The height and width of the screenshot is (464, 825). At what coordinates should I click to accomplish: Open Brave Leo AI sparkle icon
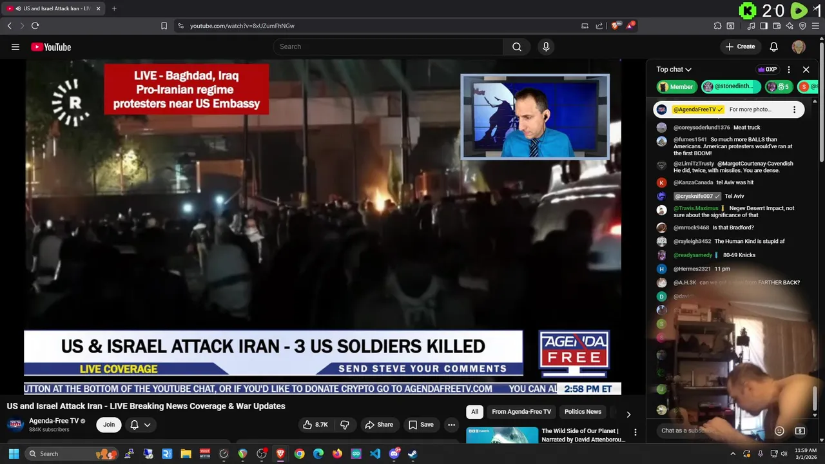[x=790, y=26]
